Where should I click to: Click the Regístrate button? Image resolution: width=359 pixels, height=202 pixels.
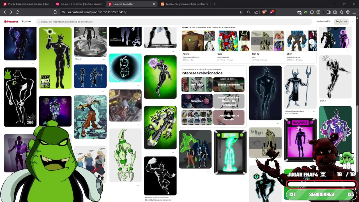(341, 22)
